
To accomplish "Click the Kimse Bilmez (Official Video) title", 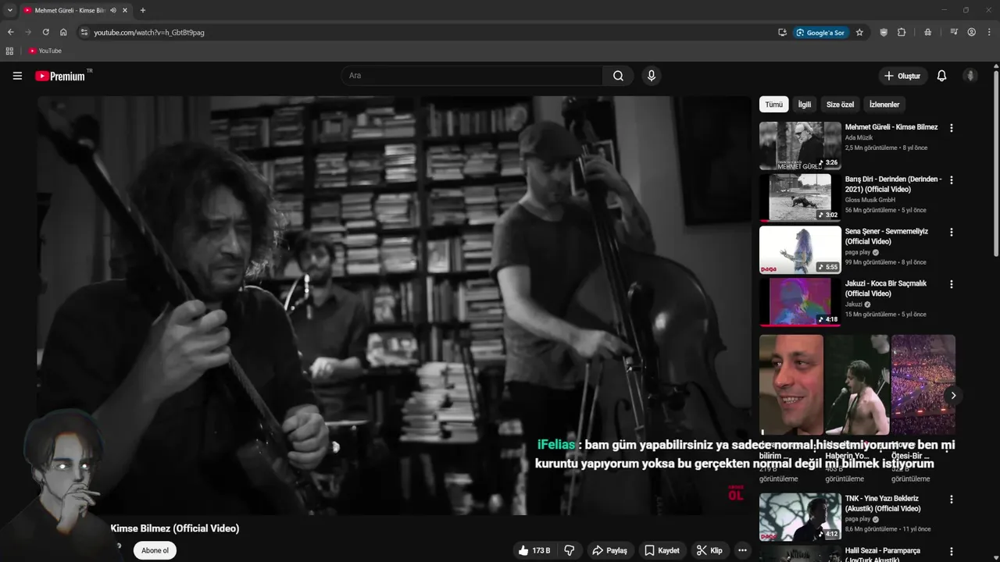I will 175,528.
